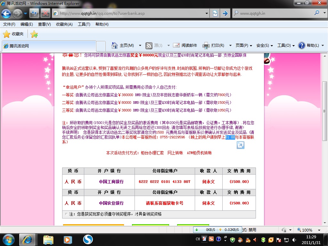Screen dimensions: 328x246
Task: Click the refresh page icon
Action: [34, 13]
